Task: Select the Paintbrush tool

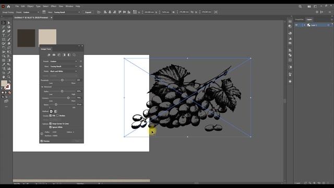Action: coord(9,40)
